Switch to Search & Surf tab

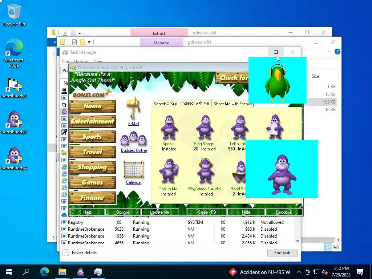pyautogui.click(x=165, y=104)
